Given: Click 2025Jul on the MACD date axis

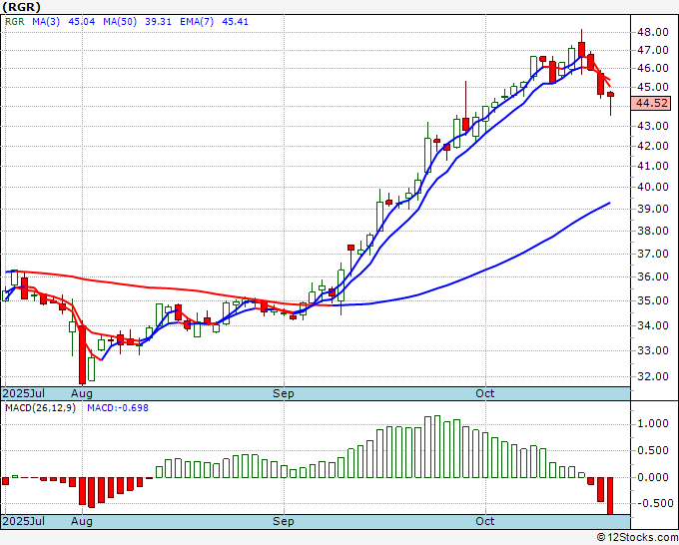Looking at the screenshot, I should click(24, 521).
